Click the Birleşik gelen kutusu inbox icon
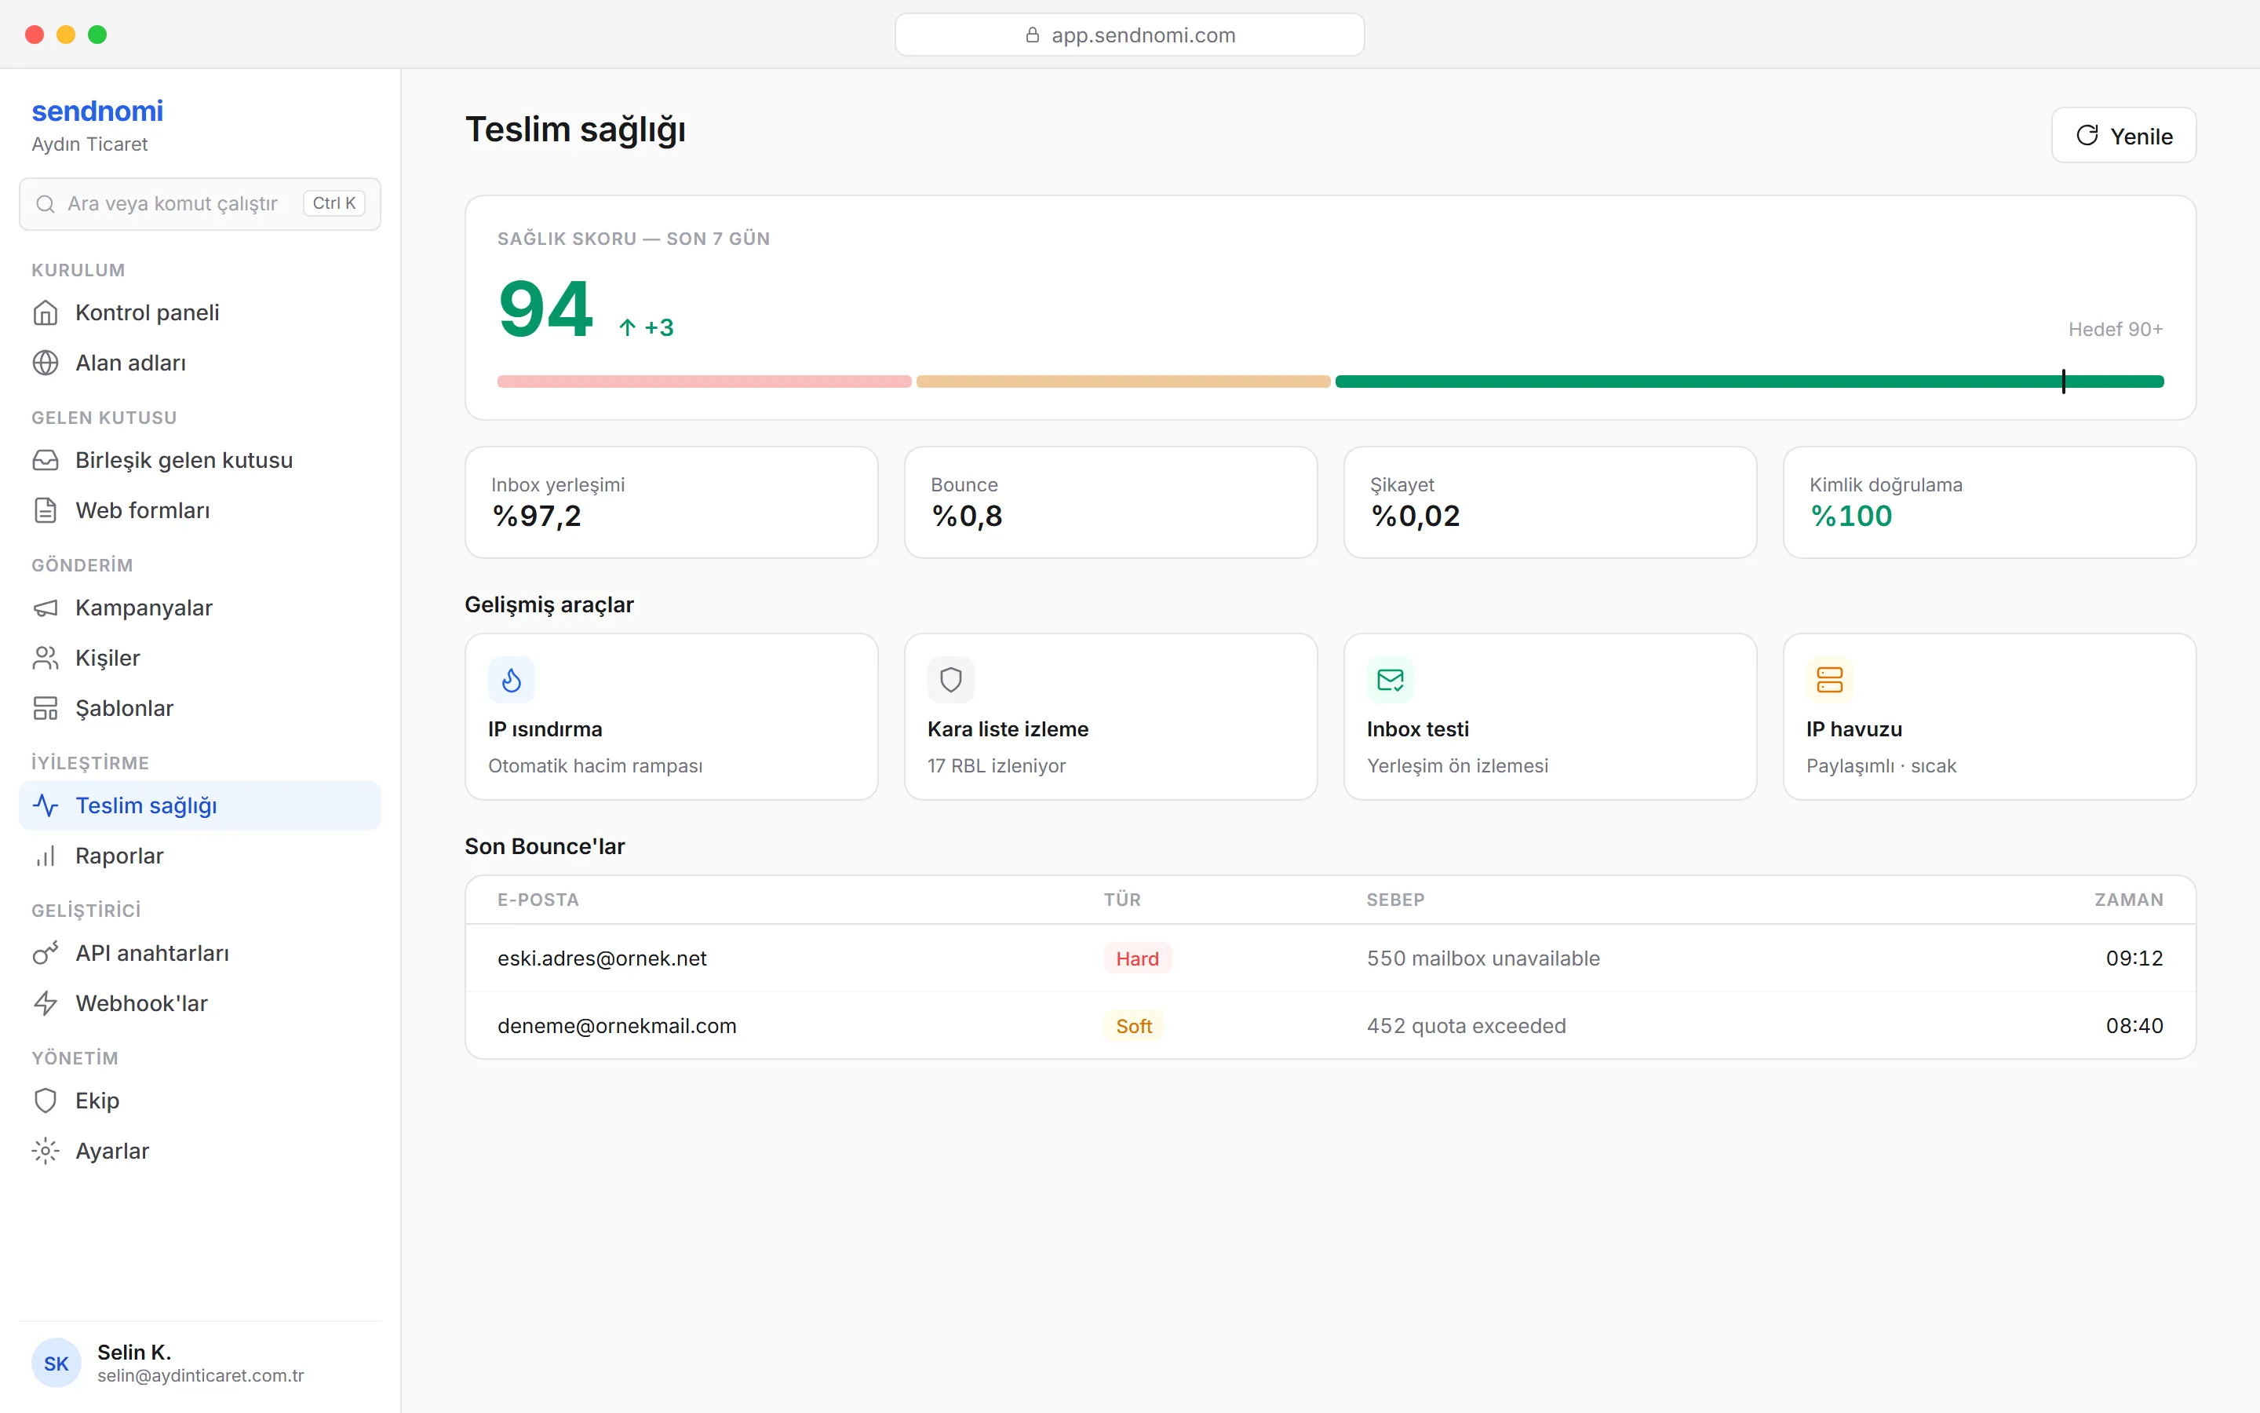This screenshot has height=1413, width=2260. click(45, 460)
